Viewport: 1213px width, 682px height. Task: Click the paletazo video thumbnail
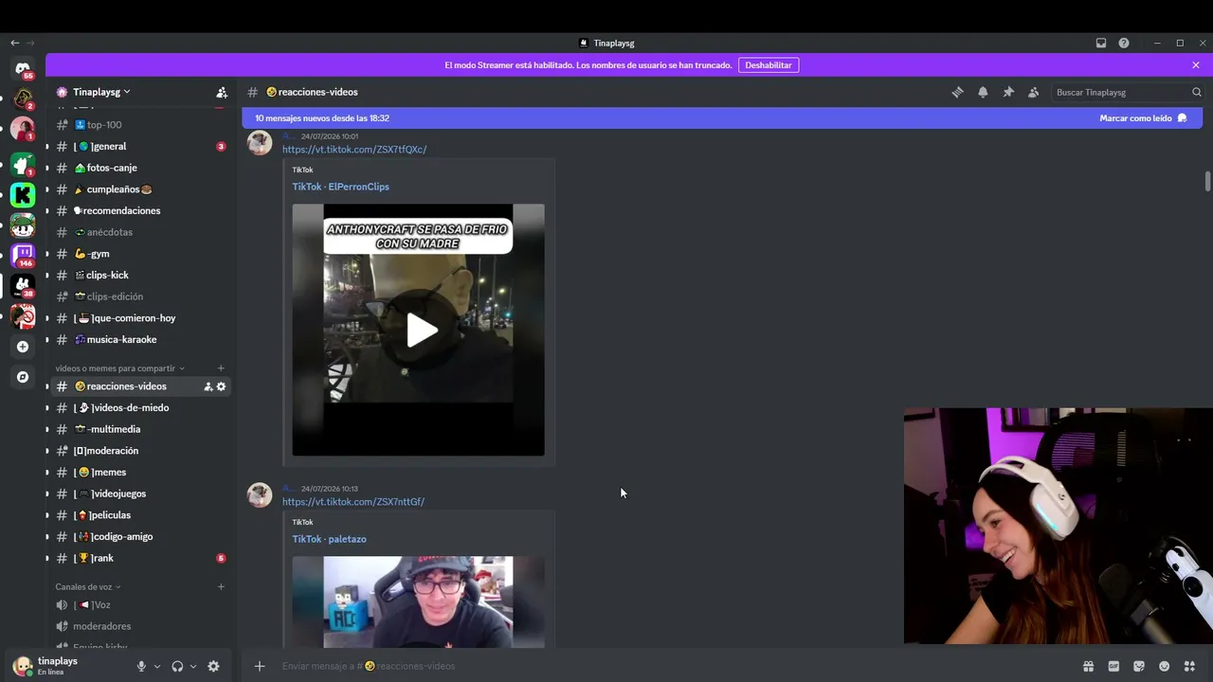[x=418, y=601]
